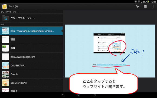157x98 pixels.
Task: Open the three-dot overflow menu
Action: [x=153, y=6]
